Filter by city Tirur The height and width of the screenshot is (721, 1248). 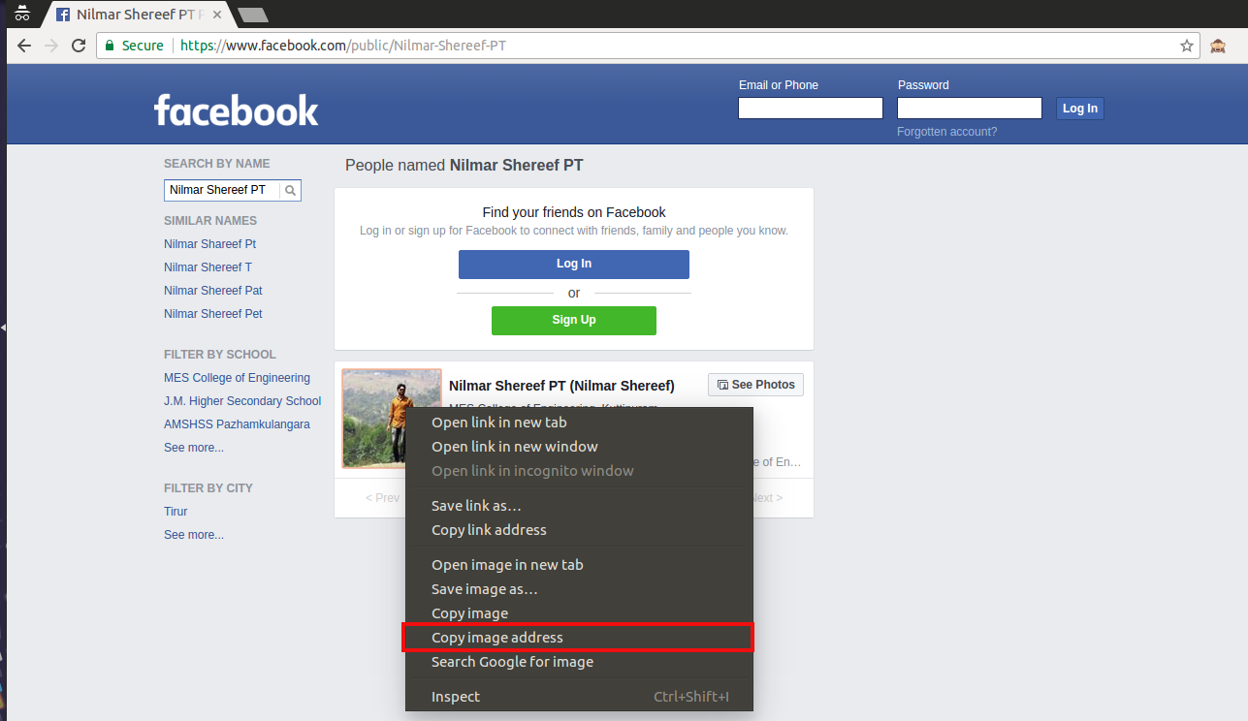pyautogui.click(x=176, y=512)
